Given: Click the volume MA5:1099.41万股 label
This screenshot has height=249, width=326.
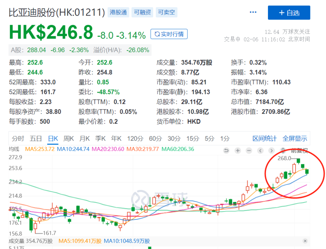Looking at the screenshot, I should coord(80,241).
